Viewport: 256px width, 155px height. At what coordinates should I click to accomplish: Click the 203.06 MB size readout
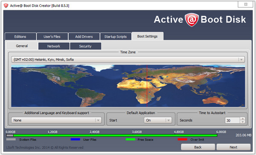point(243,135)
